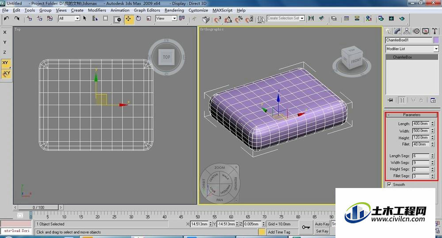The width and height of the screenshot is (442, 238).
Task: Open the Layer Manager icon
Action: click(x=334, y=19)
